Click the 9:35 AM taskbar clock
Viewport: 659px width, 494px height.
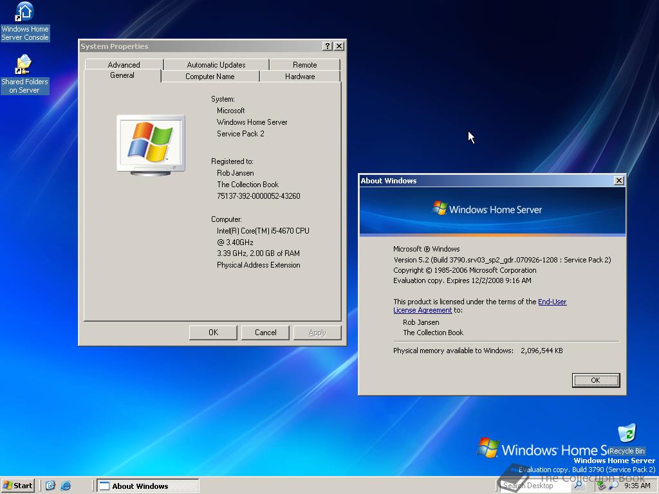click(x=637, y=486)
